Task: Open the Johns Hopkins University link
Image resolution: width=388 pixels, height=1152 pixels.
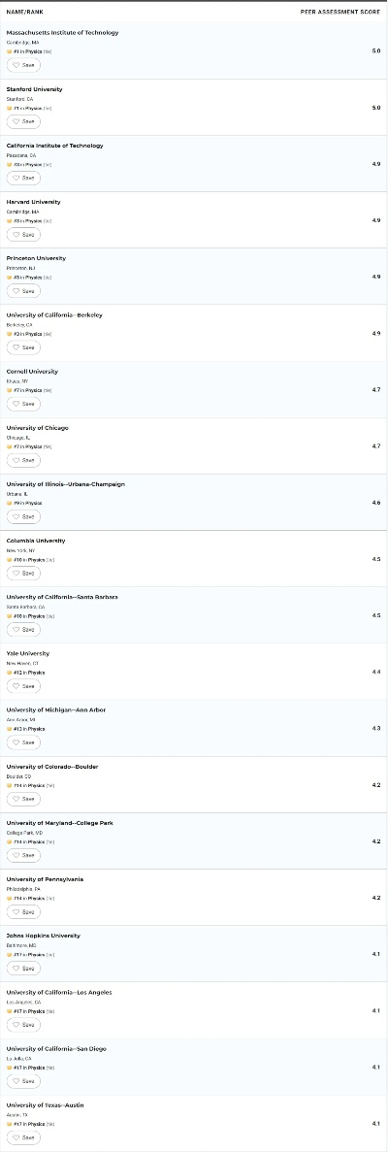Action: (x=44, y=936)
